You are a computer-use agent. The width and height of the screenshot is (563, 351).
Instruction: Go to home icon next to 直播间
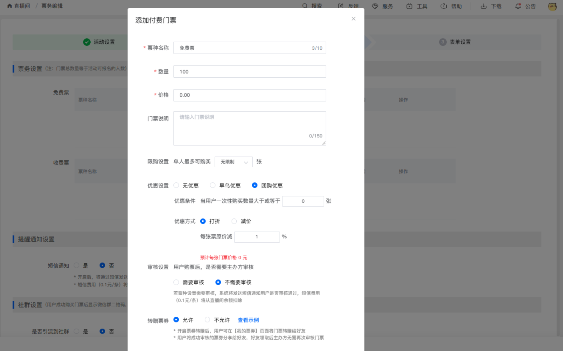9,6
